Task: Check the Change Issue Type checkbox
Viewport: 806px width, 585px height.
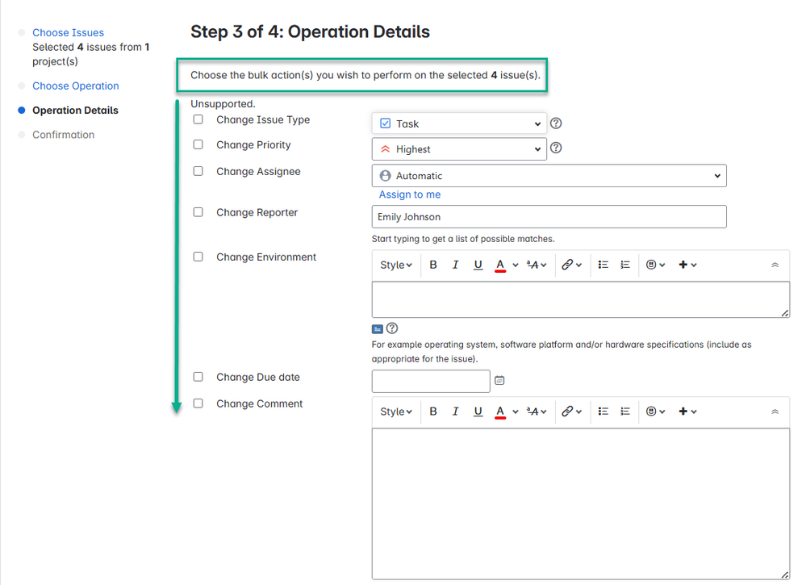Action: click(198, 119)
